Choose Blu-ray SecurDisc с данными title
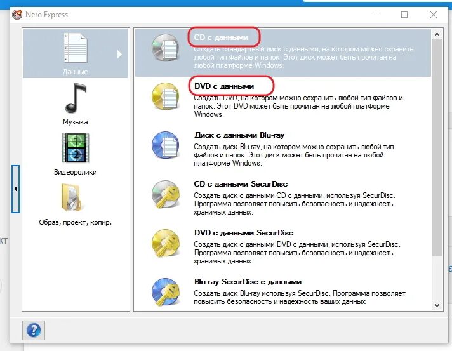Screen dimensions: 452x351 (x=248, y=282)
